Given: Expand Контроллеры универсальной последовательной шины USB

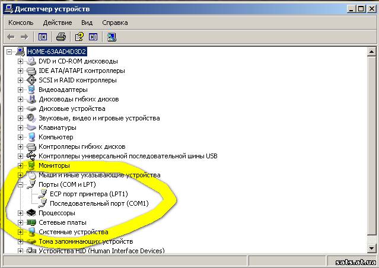Looking at the screenshot, I should (20, 156).
